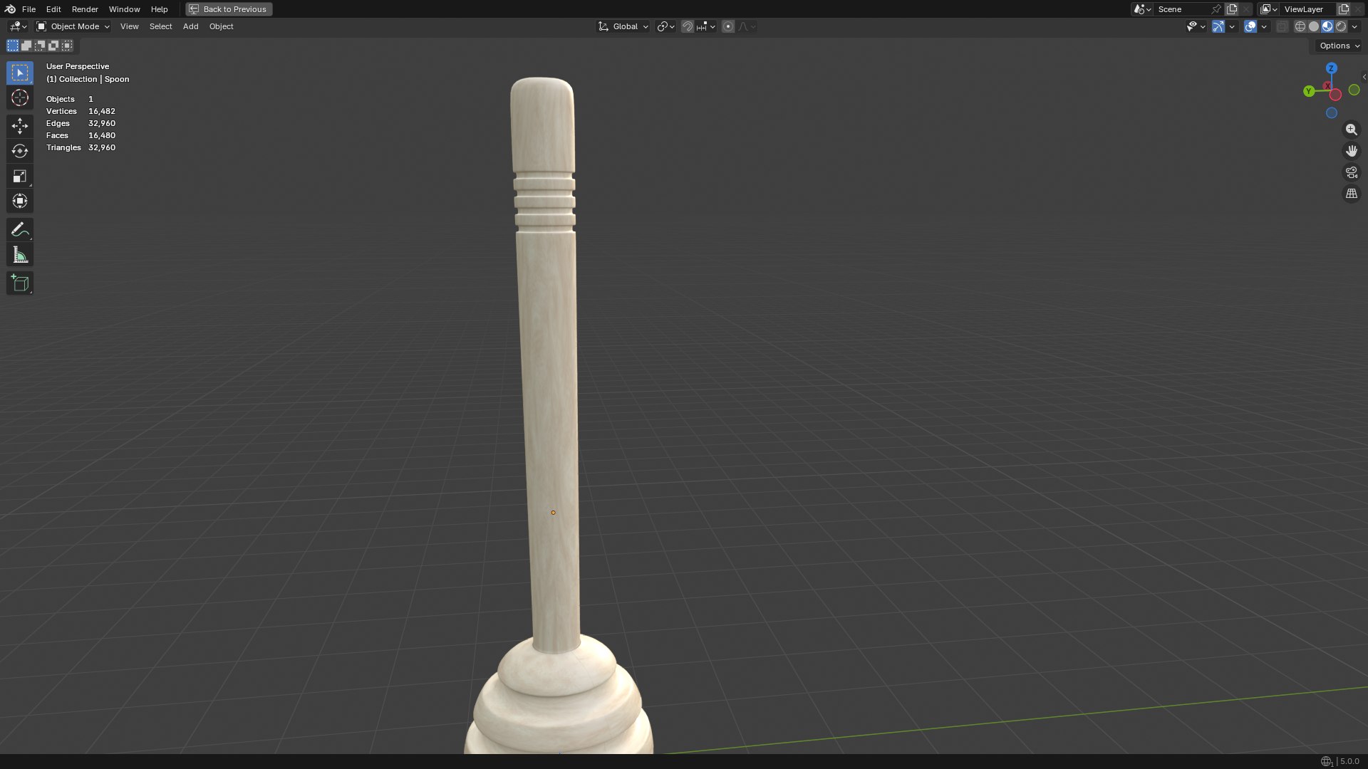Click the status bar globe icon
The image size is (1368, 769).
(x=1326, y=761)
